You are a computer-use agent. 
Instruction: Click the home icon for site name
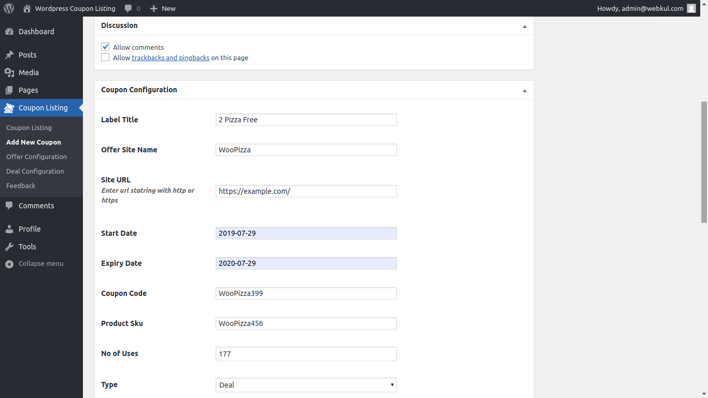[x=27, y=8]
